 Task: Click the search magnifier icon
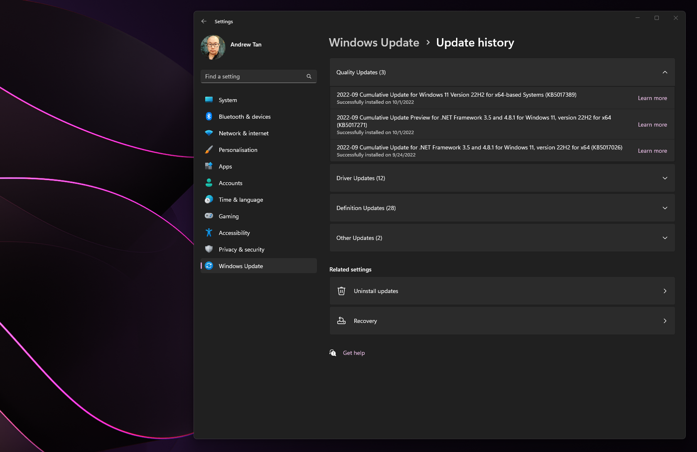click(309, 76)
